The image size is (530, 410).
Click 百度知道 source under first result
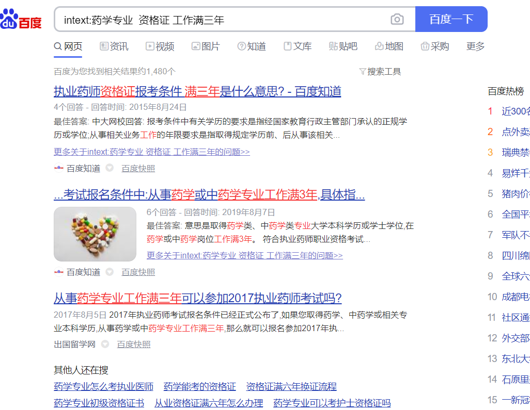coord(83,169)
